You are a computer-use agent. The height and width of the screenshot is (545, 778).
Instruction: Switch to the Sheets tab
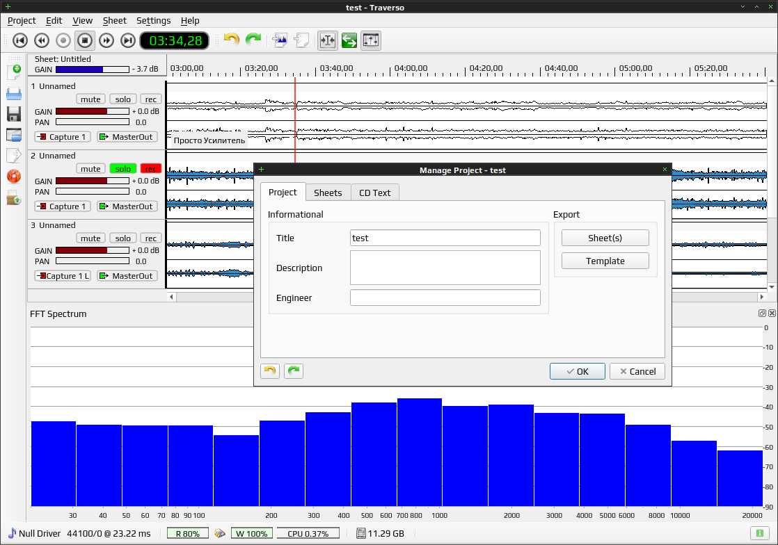[x=328, y=193]
